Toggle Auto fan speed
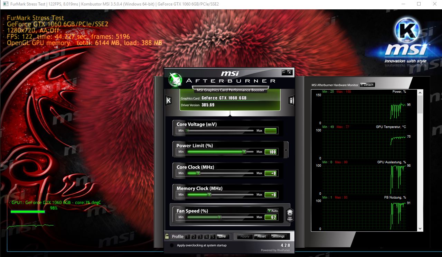This screenshot has width=442, height=257. click(x=273, y=211)
